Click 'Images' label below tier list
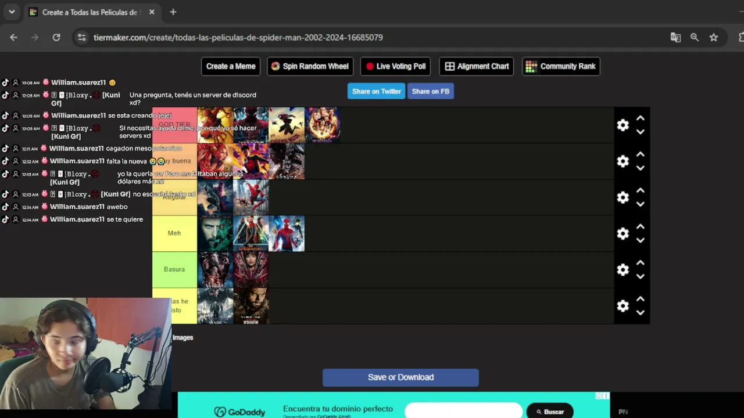The width and height of the screenshot is (744, 418). coord(183,337)
